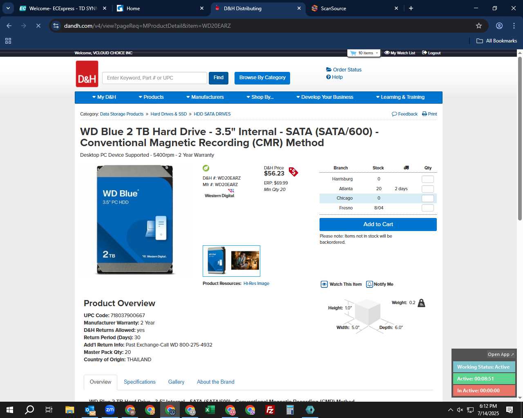Image resolution: width=523 pixels, height=418 pixels.
Task: Expand the Shop By... menu
Action: 260,97
